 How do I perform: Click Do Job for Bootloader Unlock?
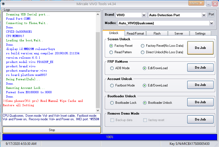click(200, 102)
